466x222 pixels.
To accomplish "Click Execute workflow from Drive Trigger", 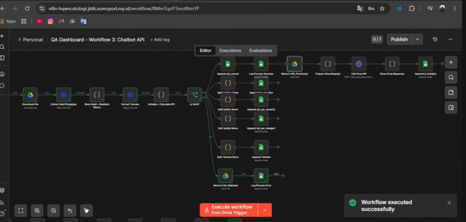I will coord(229,210).
